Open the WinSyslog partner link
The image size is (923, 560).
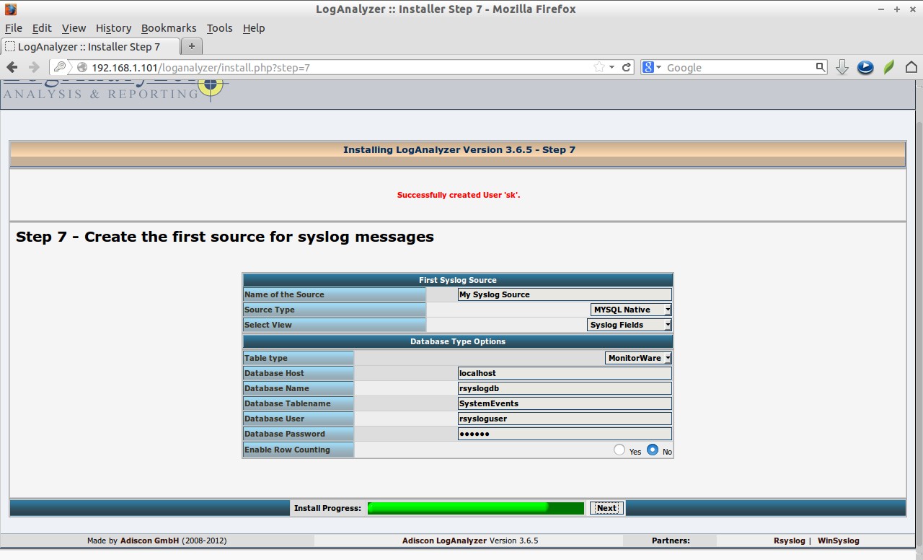coord(838,541)
